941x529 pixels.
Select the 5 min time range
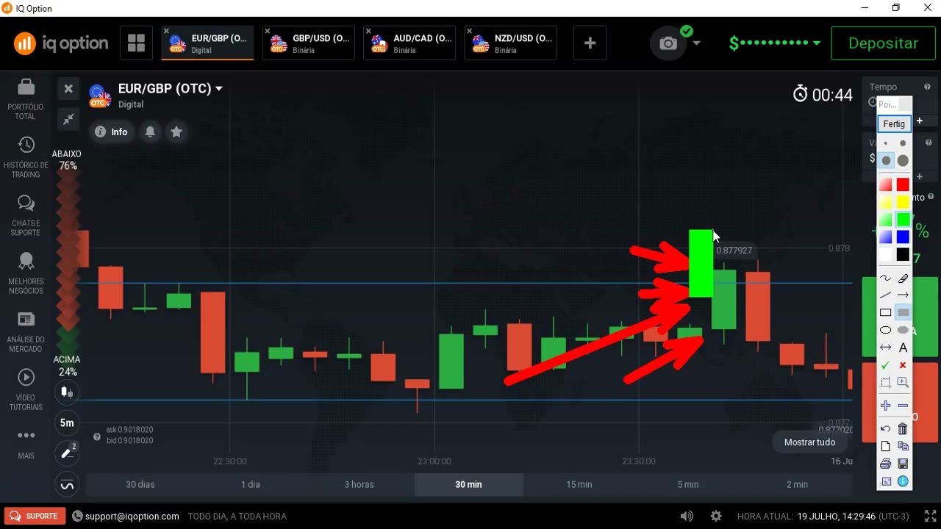tap(688, 484)
